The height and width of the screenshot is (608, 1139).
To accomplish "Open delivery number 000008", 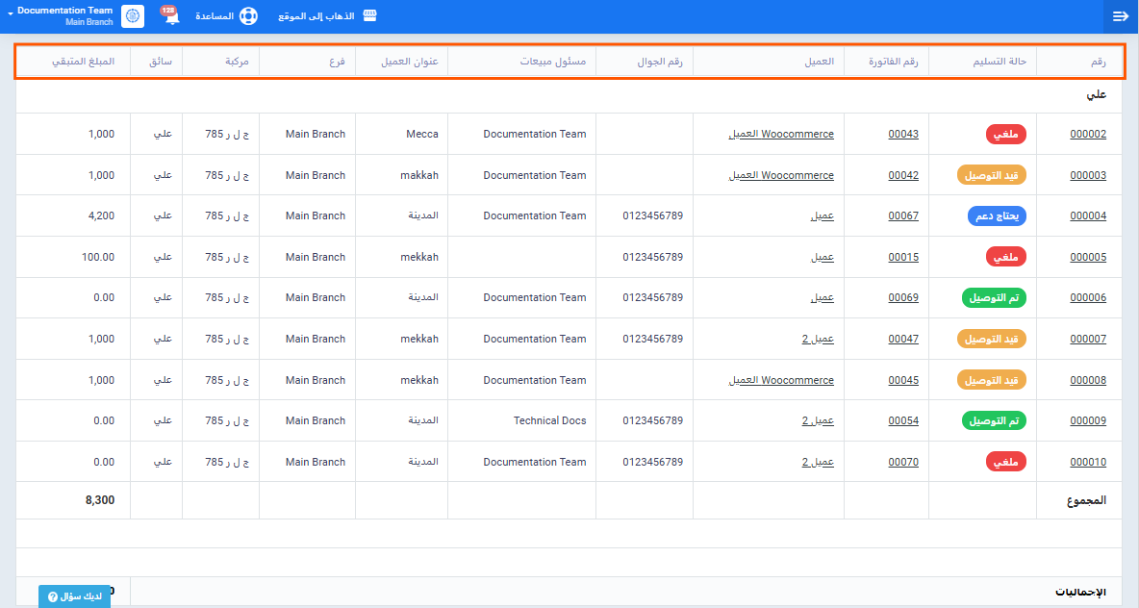I will pos(1087,380).
